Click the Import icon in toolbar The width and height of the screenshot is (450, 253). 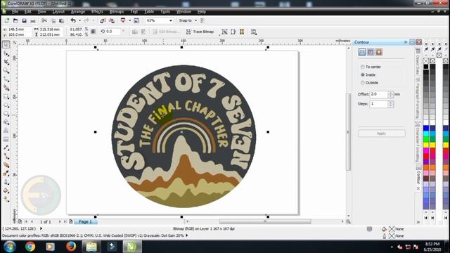pyautogui.click(x=103, y=20)
